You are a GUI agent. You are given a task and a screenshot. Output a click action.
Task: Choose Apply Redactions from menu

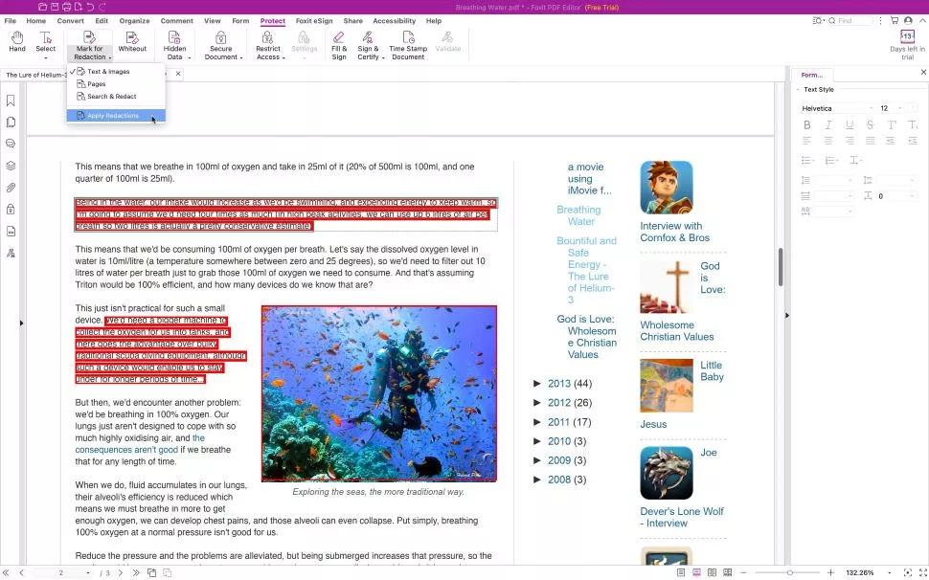(x=116, y=116)
